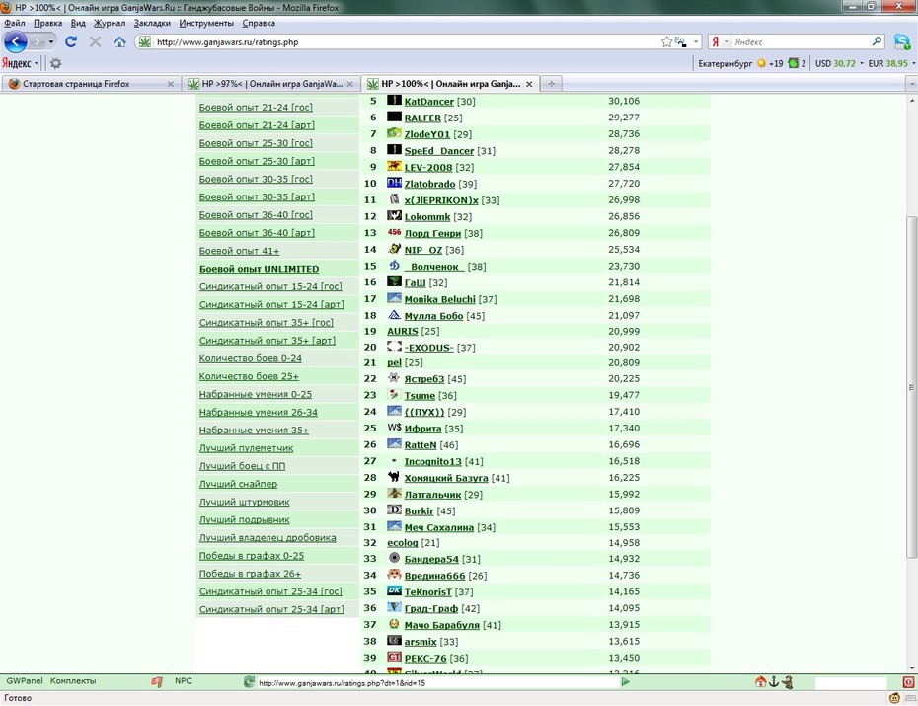Open Боевой опыт UNLIMITED rating link

click(x=259, y=269)
